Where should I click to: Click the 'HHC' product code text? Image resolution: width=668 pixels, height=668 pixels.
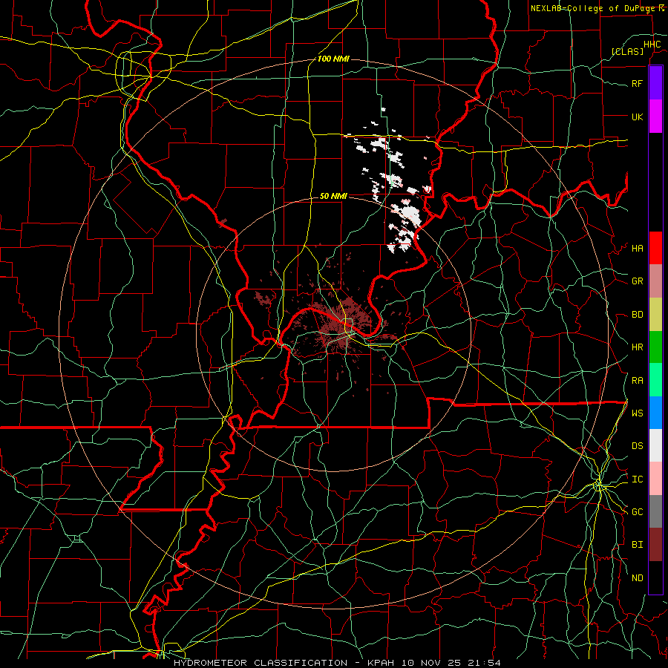652,45
